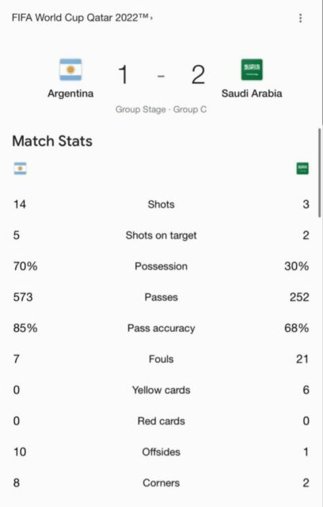Open the FIFA World Cup Qatar 2022 link
The height and width of the screenshot is (507, 323).
[80, 17]
